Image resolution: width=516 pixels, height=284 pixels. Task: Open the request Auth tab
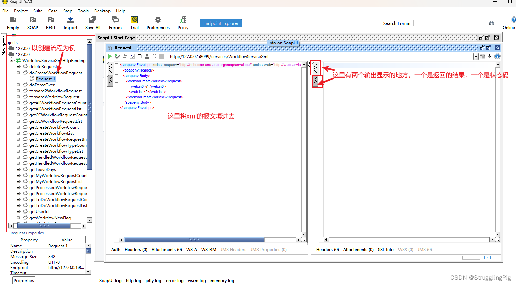coord(116,249)
